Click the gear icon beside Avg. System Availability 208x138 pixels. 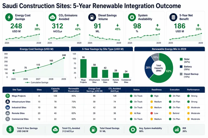[x=133, y=130]
